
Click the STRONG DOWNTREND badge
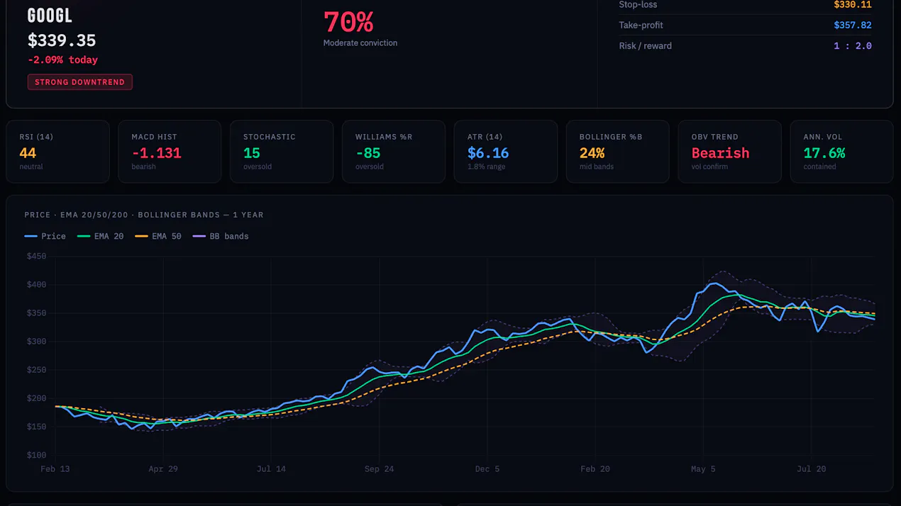click(80, 82)
